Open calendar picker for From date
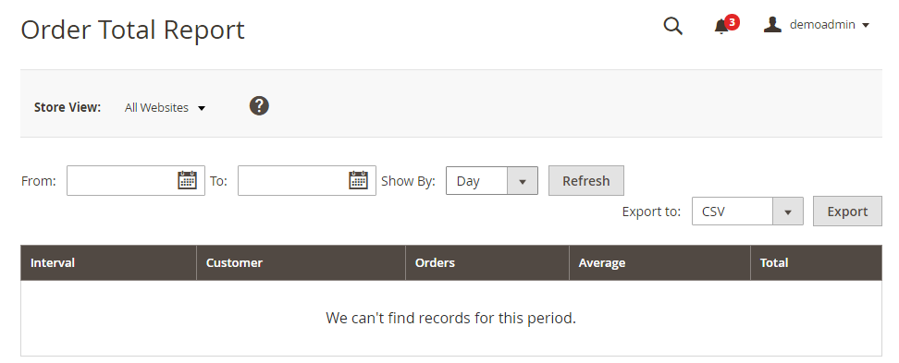This screenshot has width=899, height=363. pyautogui.click(x=187, y=180)
